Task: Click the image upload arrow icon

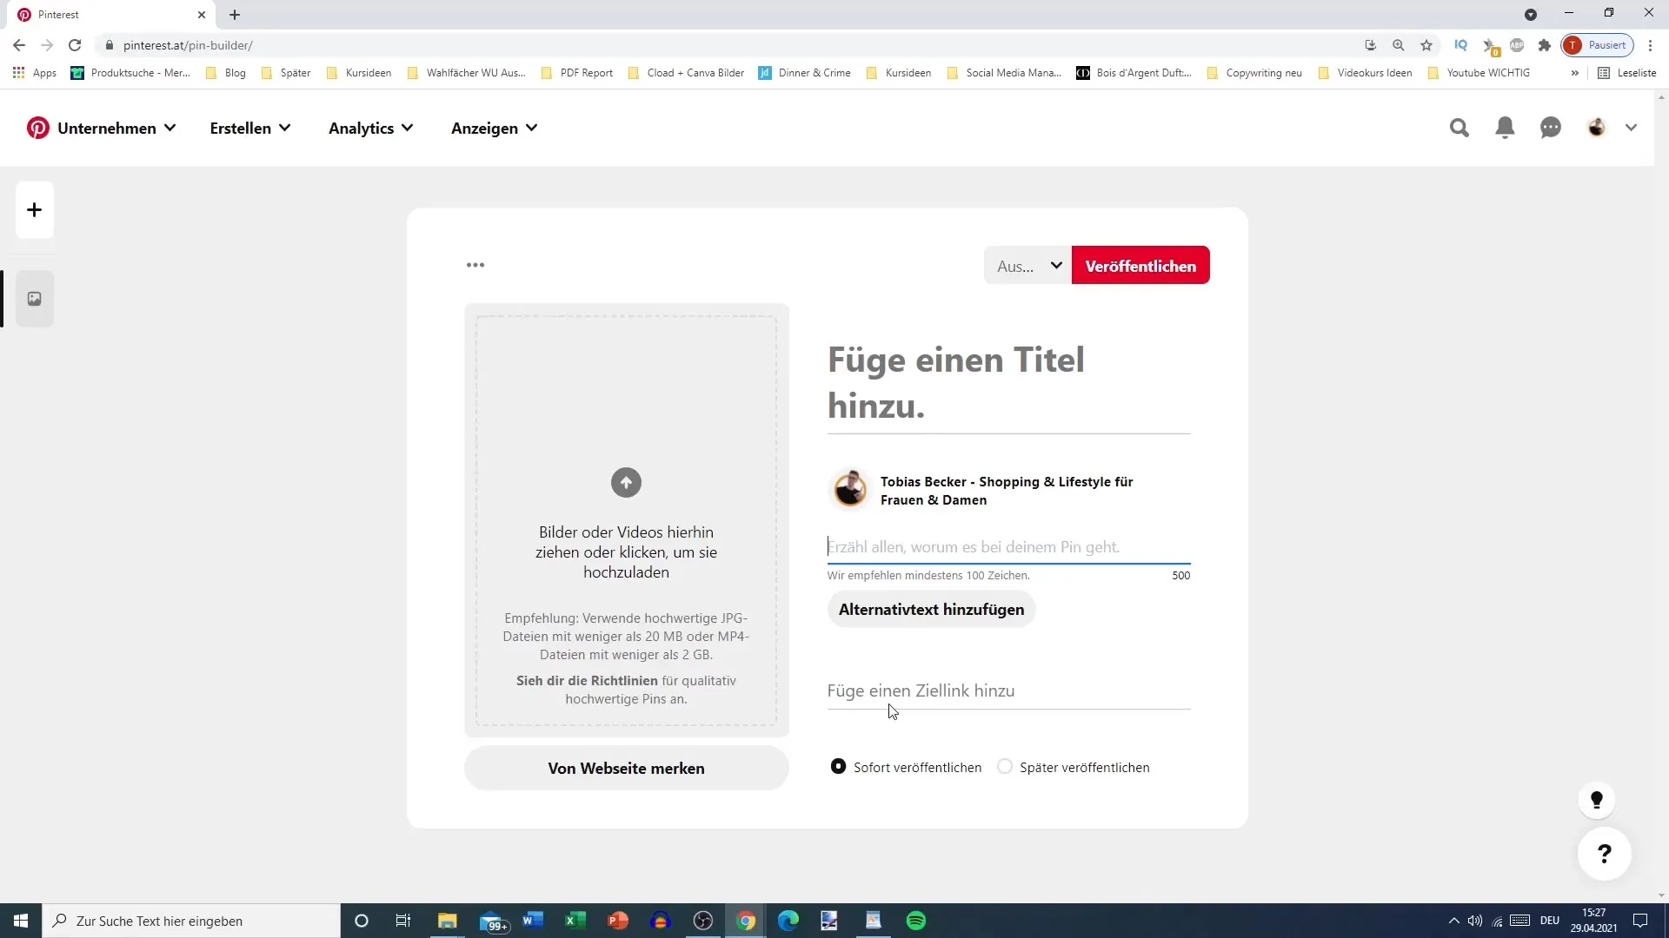Action: [626, 482]
